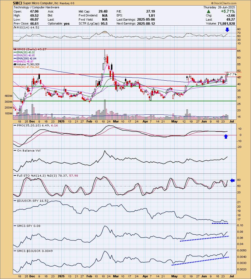251x279 pixels.
Task: Click the 400M volume axis label
Action: 9,96
